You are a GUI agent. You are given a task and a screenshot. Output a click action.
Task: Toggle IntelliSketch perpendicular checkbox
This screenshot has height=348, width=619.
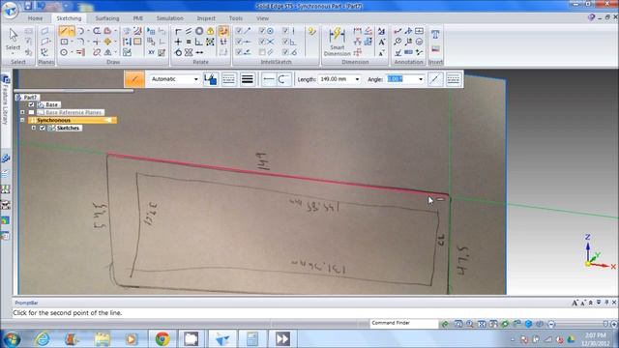(285, 42)
